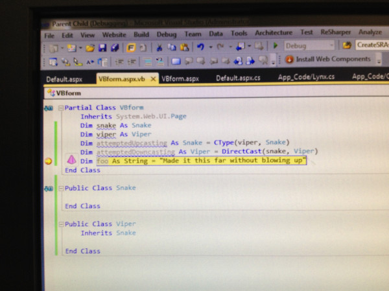Click the Save floppy disk icon
This screenshot has height=291, width=389.
click(x=102, y=47)
